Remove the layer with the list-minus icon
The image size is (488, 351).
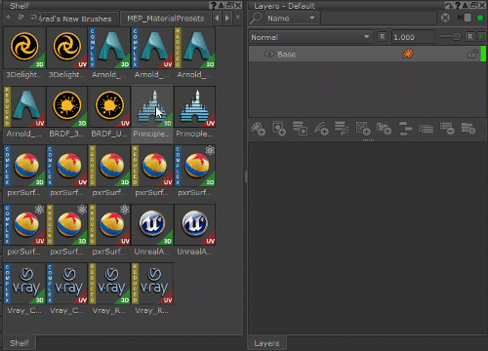click(447, 129)
